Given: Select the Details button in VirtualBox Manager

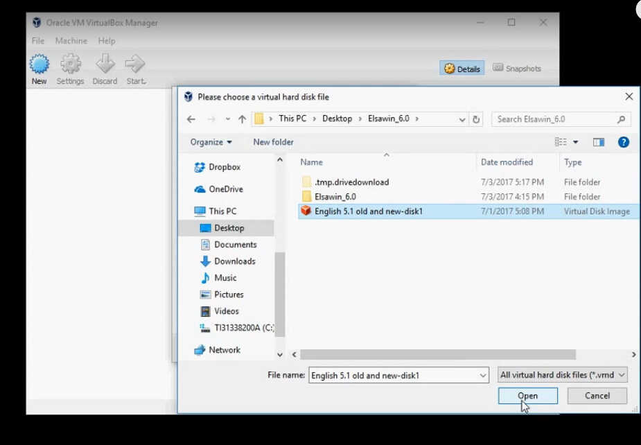Looking at the screenshot, I should coord(462,69).
